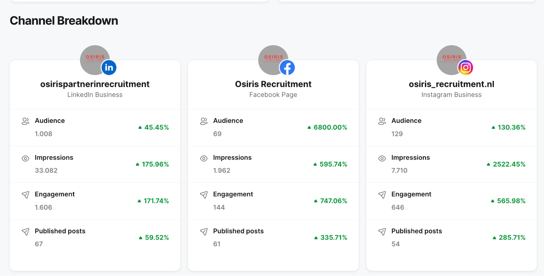This screenshot has width=544, height=276.
Task: Click the Audience people icon in LinkedIn card
Action: 26,121
